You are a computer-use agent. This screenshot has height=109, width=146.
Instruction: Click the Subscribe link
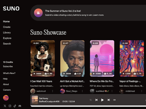coord(8,66)
